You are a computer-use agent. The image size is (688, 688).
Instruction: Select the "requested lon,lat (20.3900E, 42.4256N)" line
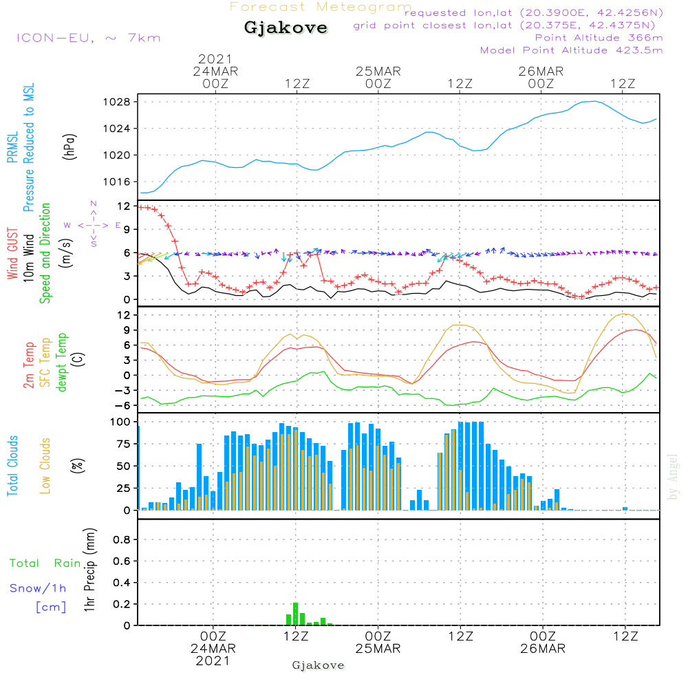coord(534,12)
